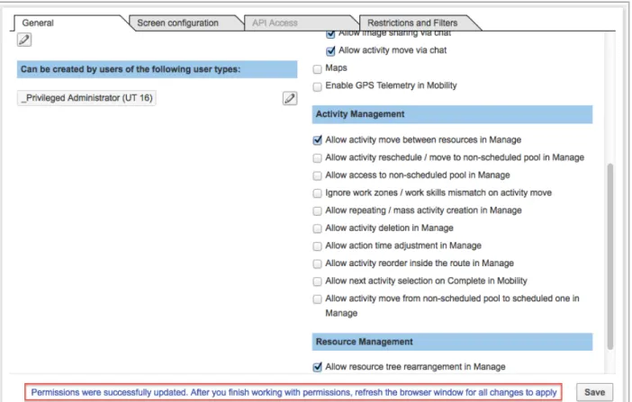Screen dimensions: 632x402
Task: Check Ignore work zones / work skills mismatch
Action: click(x=317, y=193)
